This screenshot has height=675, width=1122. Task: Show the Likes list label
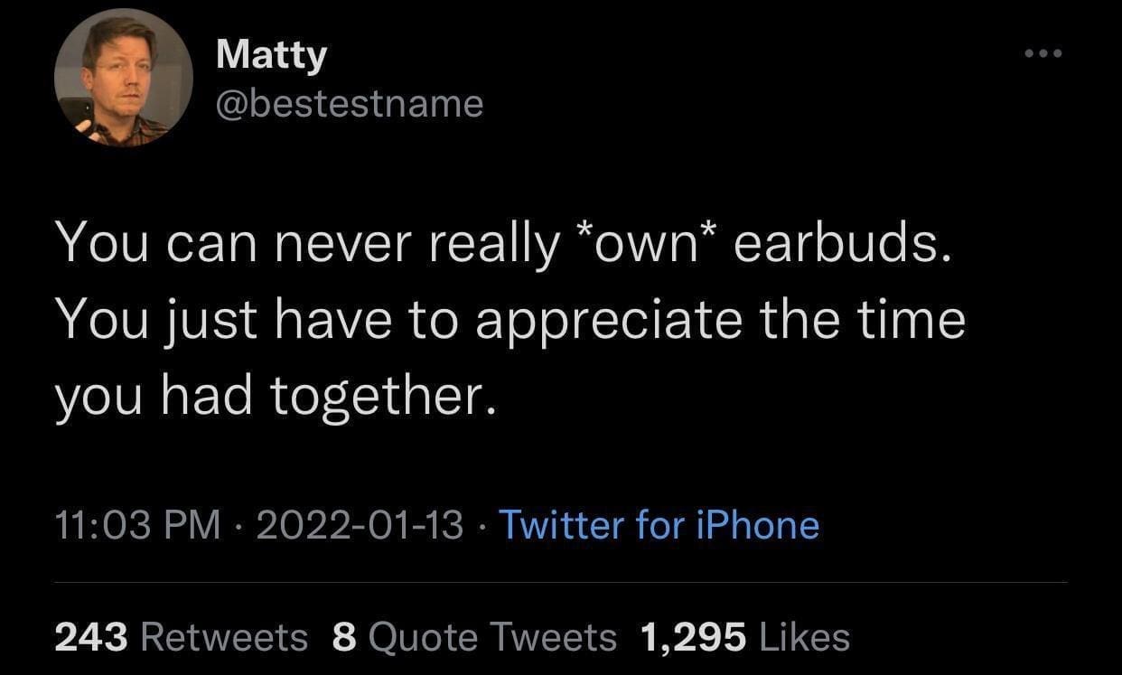(x=803, y=638)
